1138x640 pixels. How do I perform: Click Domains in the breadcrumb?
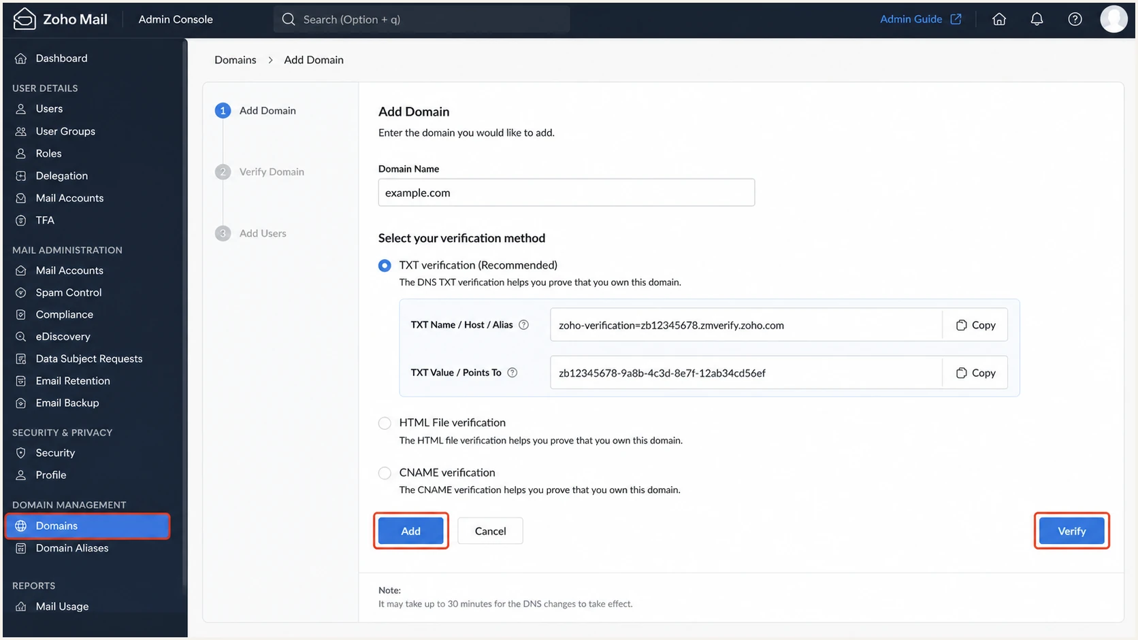coord(235,60)
